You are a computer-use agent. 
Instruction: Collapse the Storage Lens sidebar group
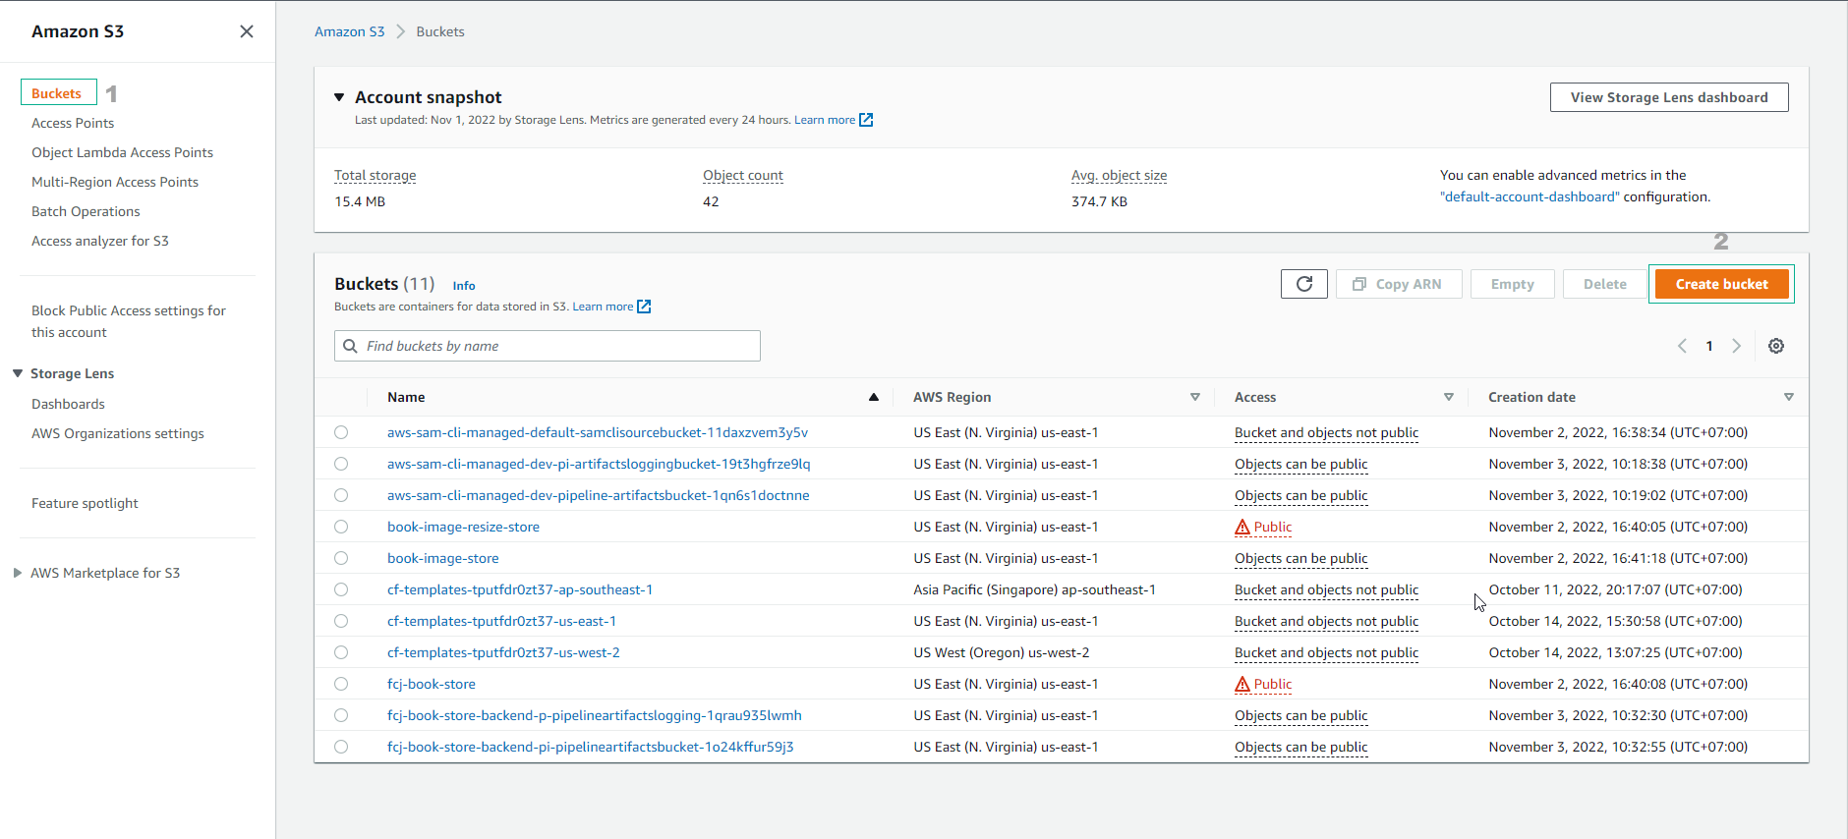click(x=18, y=373)
